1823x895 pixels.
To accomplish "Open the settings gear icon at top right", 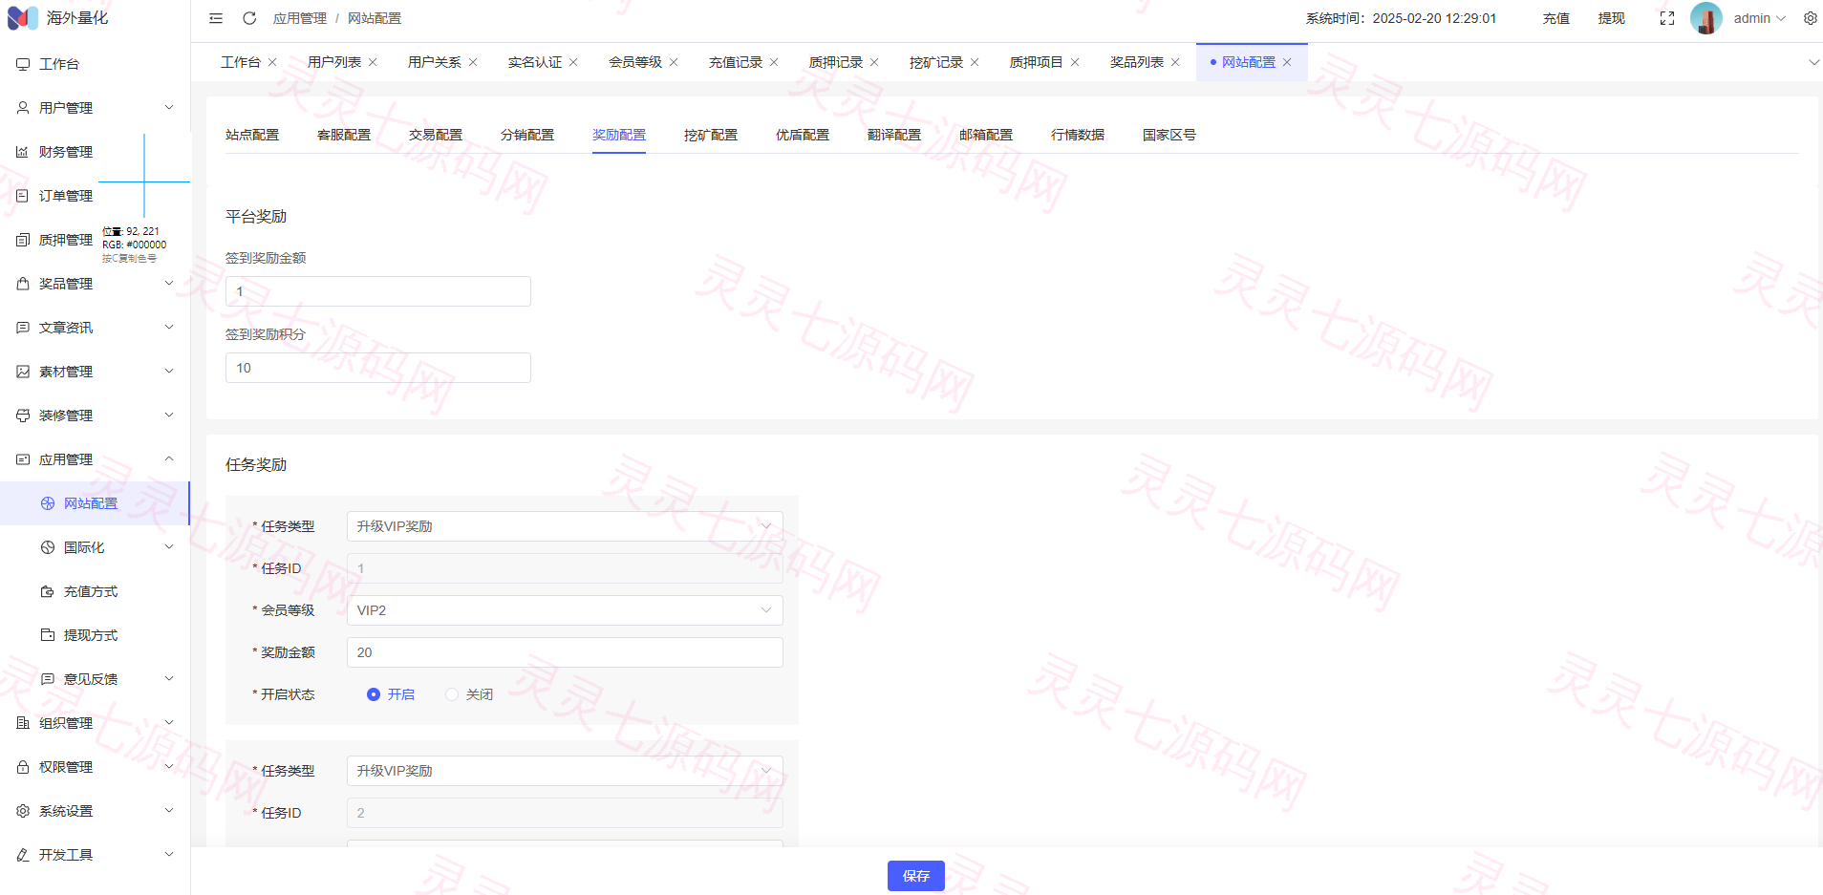I will [x=1810, y=18].
